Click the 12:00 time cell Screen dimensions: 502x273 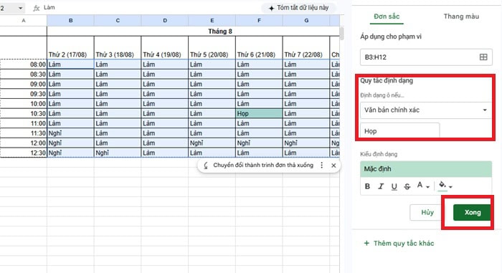(24, 143)
